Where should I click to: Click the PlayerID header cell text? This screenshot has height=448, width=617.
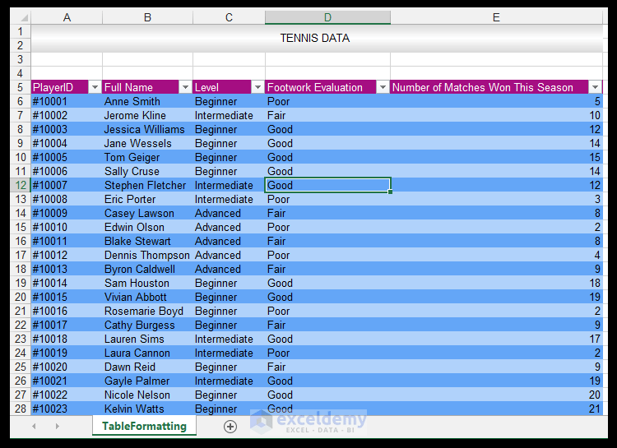[53, 87]
